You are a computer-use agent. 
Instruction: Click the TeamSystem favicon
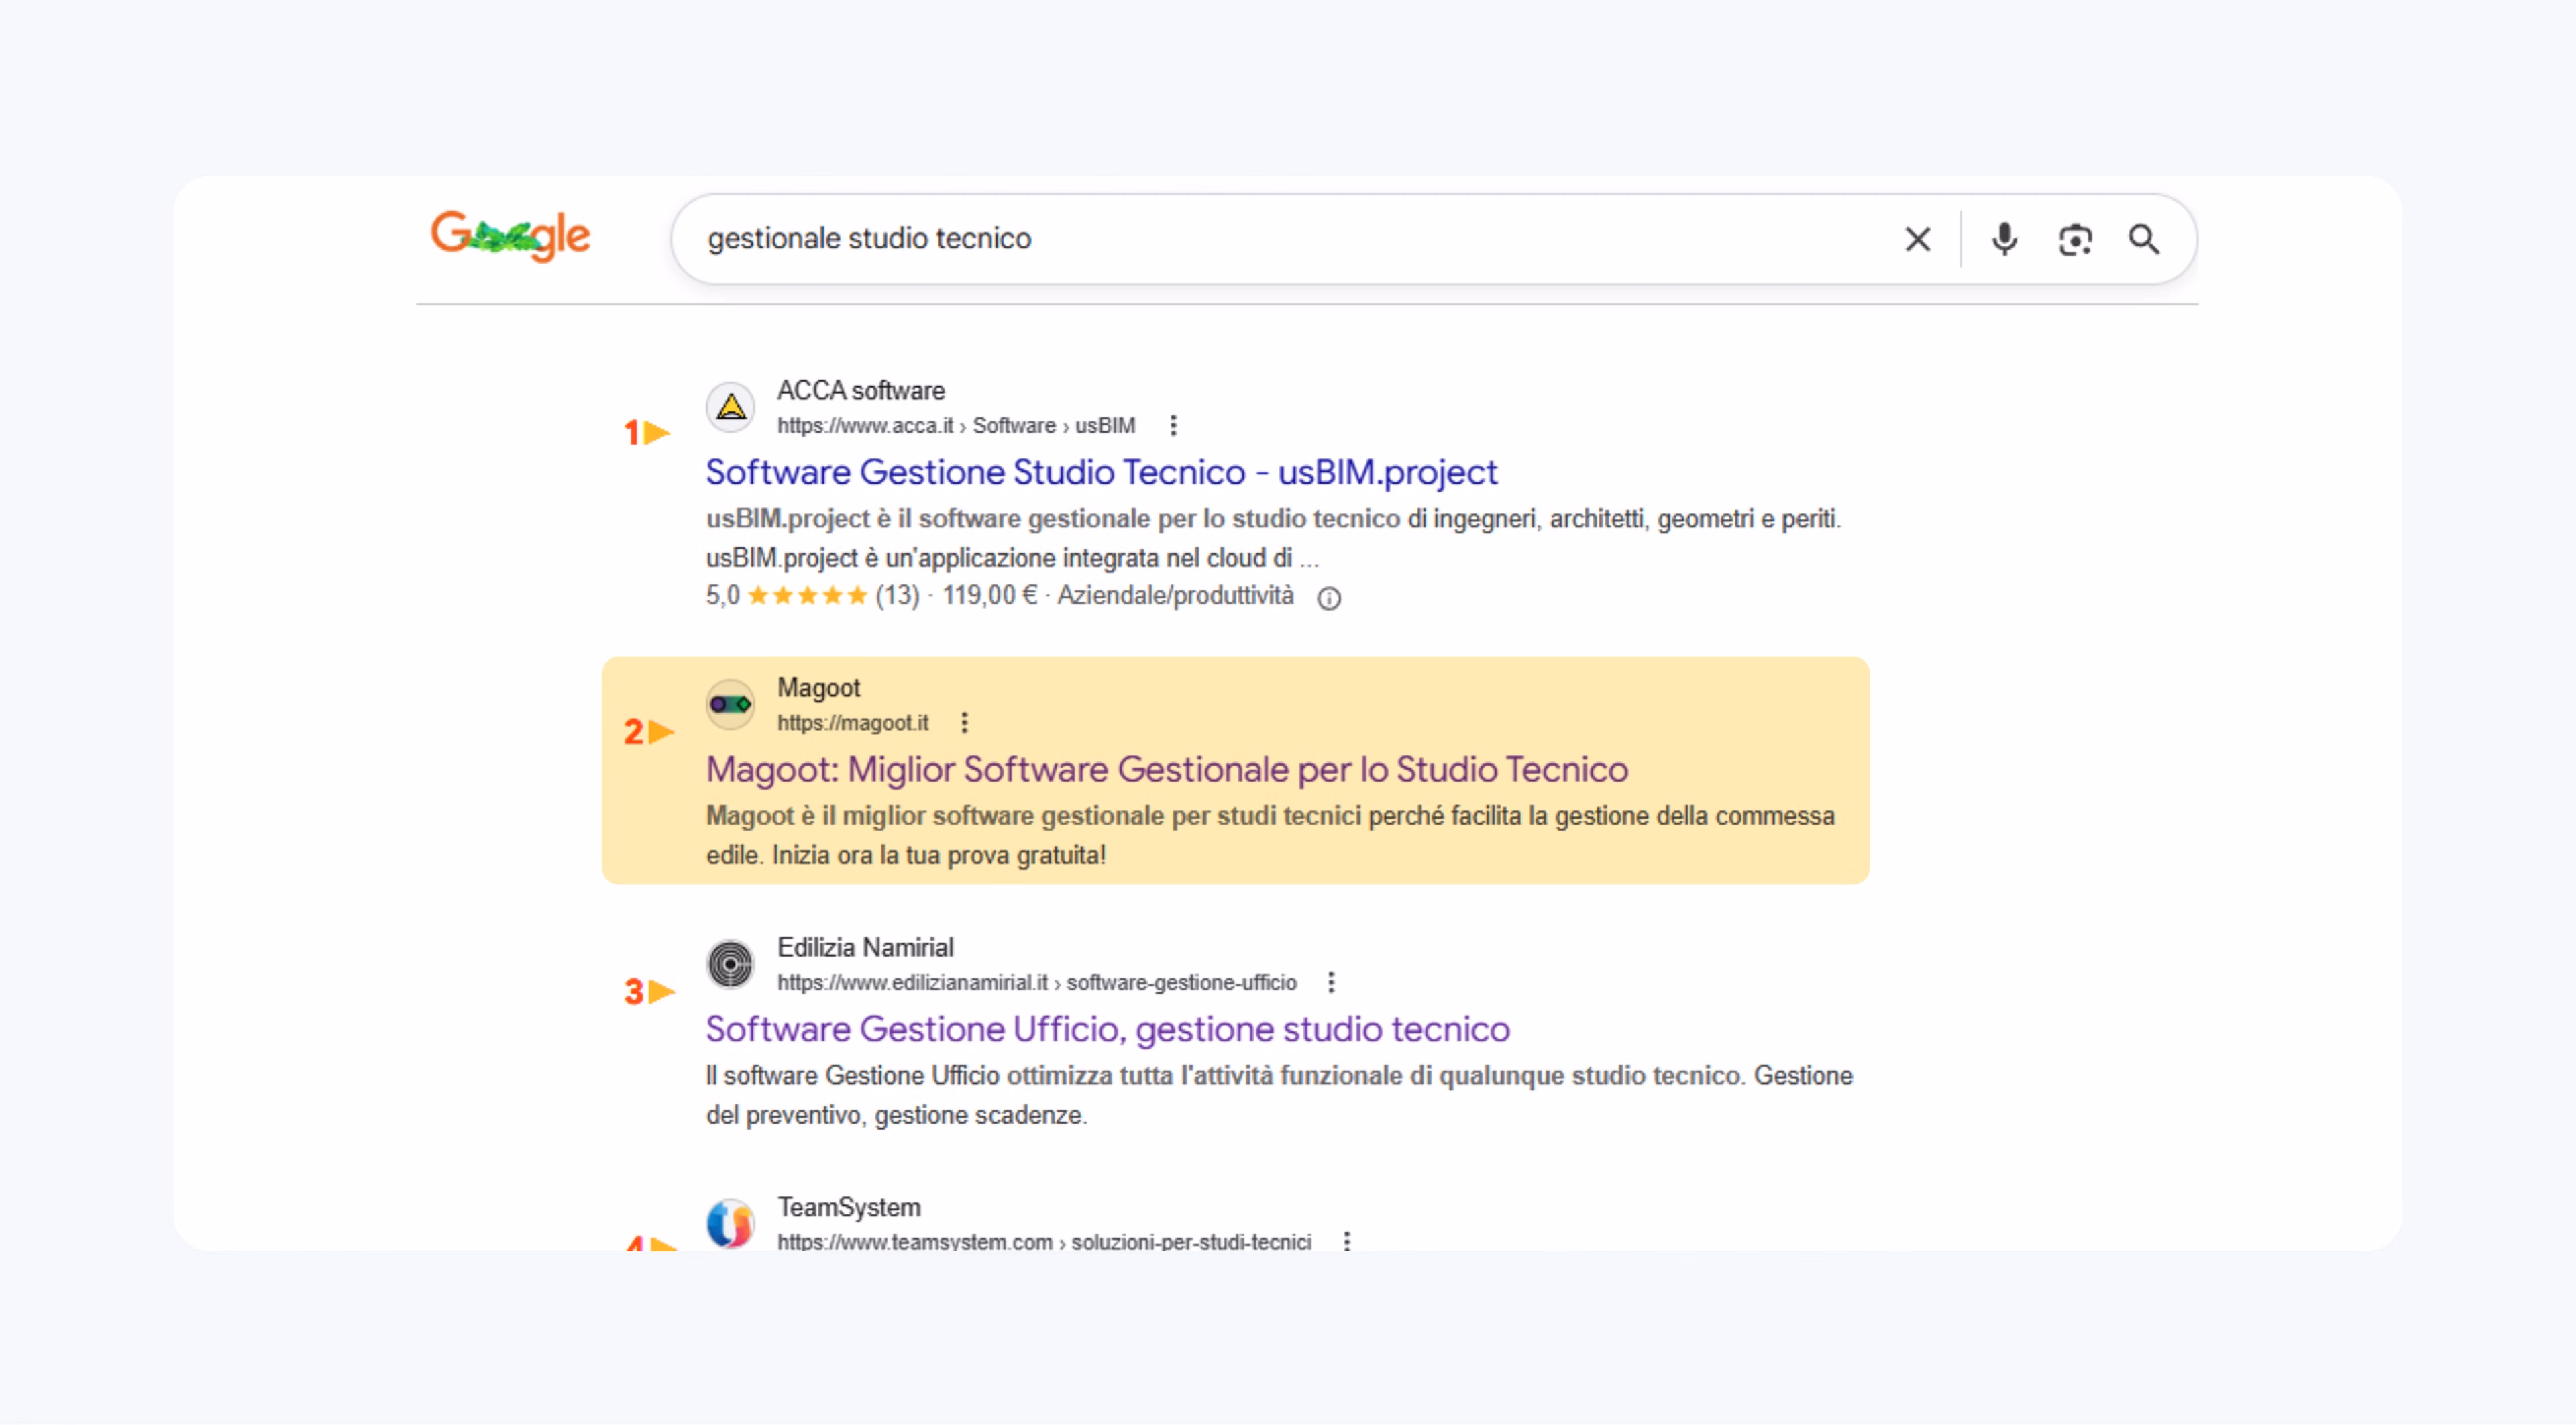point(731,1224)
